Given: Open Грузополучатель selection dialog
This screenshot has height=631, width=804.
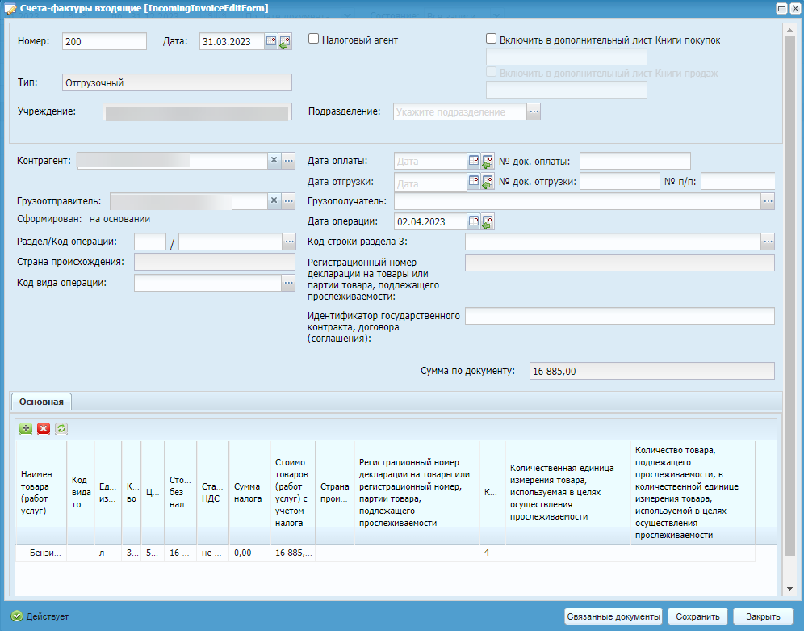Looking at the screenshot, I should 768,201.
